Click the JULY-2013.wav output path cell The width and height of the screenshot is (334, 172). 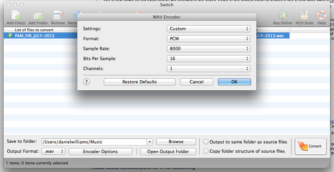point(273,36)
